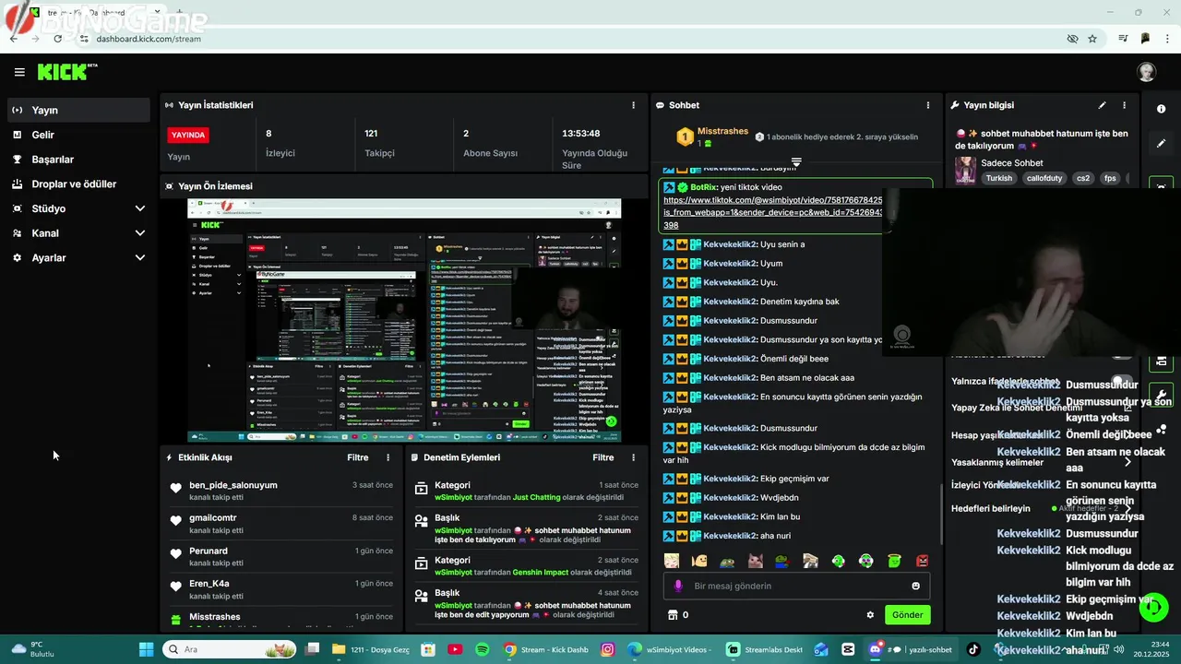Toggle Yalnızca ifadelerle sohbet switch
Image resolution: width=1181 pixels, height=664 pixels.
pos(1122,381)
